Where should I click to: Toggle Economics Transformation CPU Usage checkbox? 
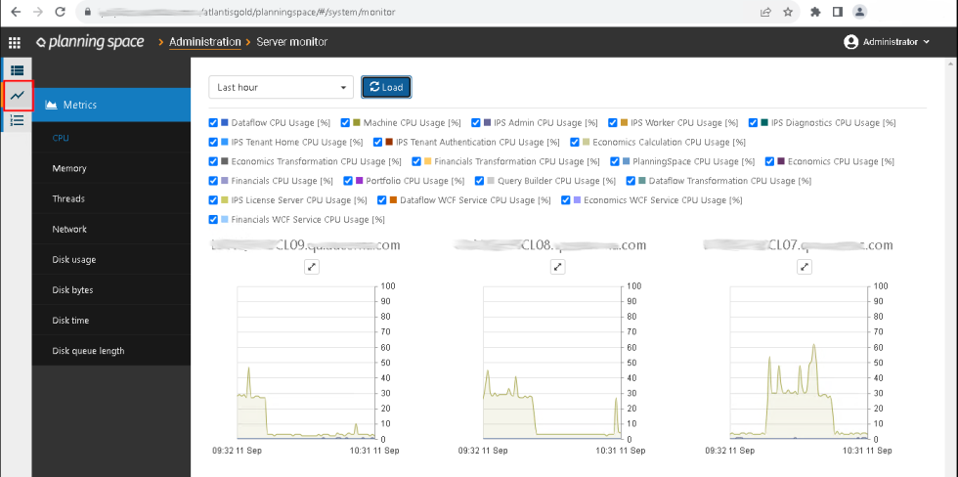[213, 162]
